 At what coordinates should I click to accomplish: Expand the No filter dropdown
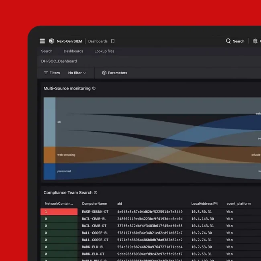(77, 73)
